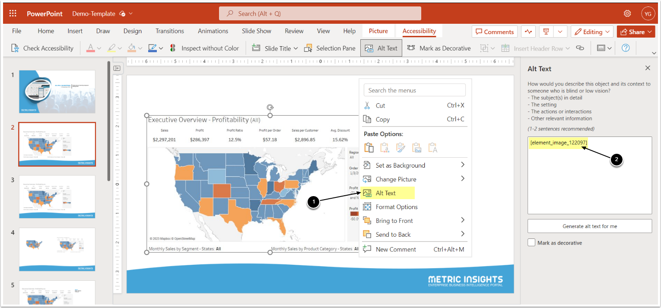Click Mark as Decorative in ribbon
This screenshot has width=661, height=308.
pyautogui.click(x=439, y=48)
